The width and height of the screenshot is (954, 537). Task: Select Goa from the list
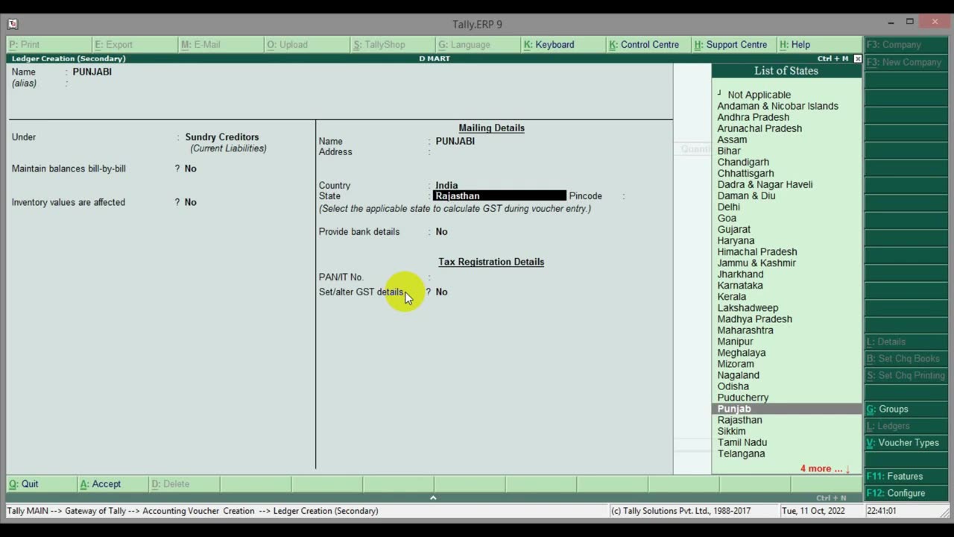pos(727,218)
